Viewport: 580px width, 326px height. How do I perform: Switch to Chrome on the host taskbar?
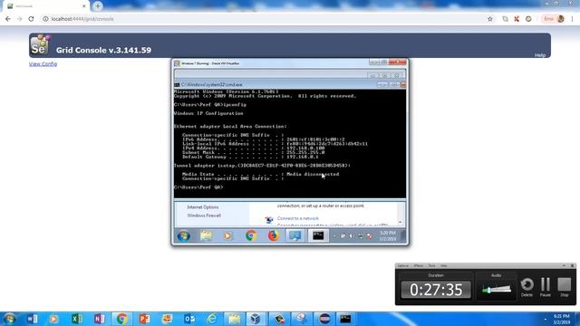click(121, 319)
